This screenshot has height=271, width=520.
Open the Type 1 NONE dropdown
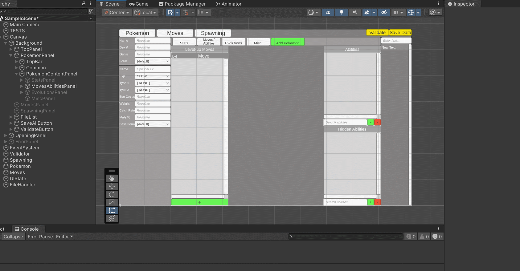pyautogui.click(x=153, y=83)
